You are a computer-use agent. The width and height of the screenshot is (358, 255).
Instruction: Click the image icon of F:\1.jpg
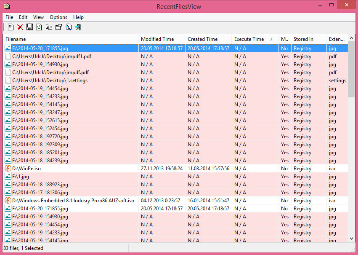tap(8, 176)
